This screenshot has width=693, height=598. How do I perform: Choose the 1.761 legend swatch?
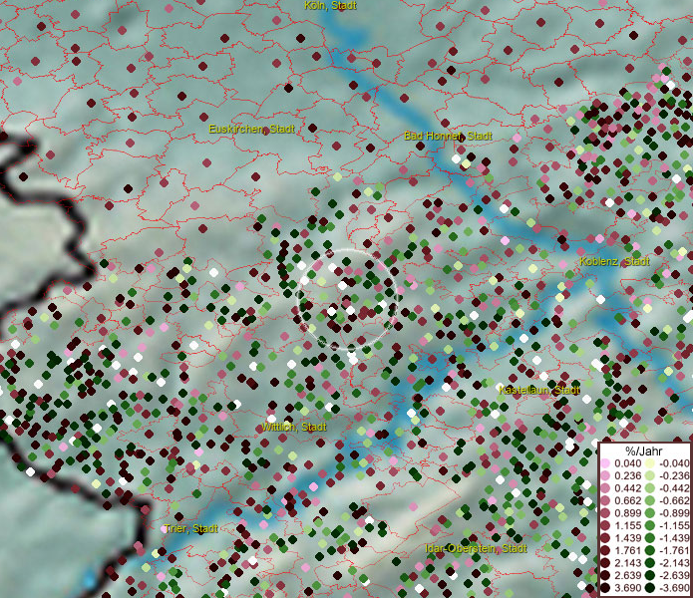[x=605, y=551]
